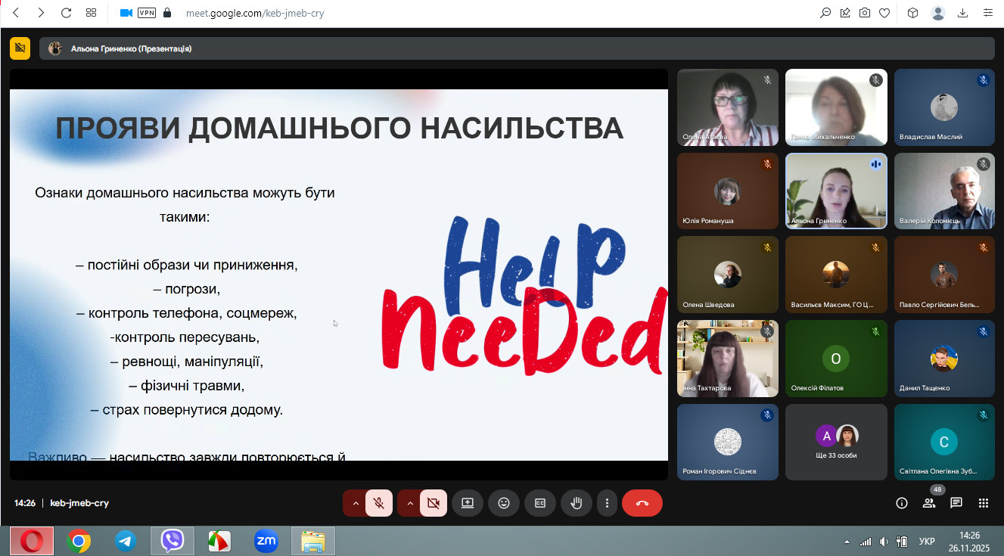This screenshot has width=1004, height=556.
Task: Open the activities grid icon
Action: 984,503
